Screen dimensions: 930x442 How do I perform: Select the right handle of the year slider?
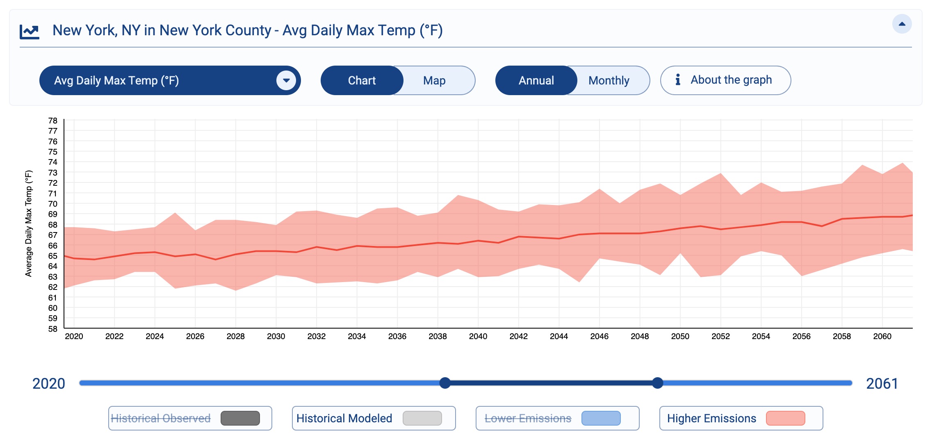click(658, 383)
